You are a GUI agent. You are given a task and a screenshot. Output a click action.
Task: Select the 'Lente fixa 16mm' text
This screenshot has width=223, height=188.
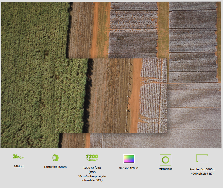coord(55,167)
